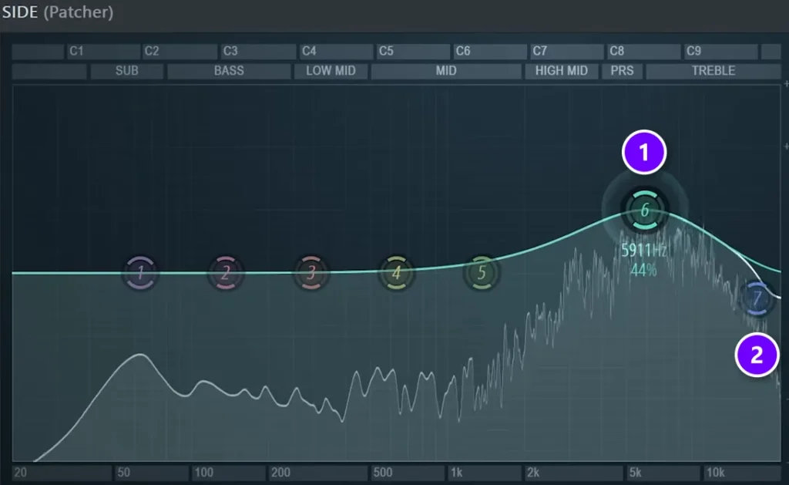Select EQ band 1 node
This screenshot has height=485, width=789.
(x=140, y=273)
